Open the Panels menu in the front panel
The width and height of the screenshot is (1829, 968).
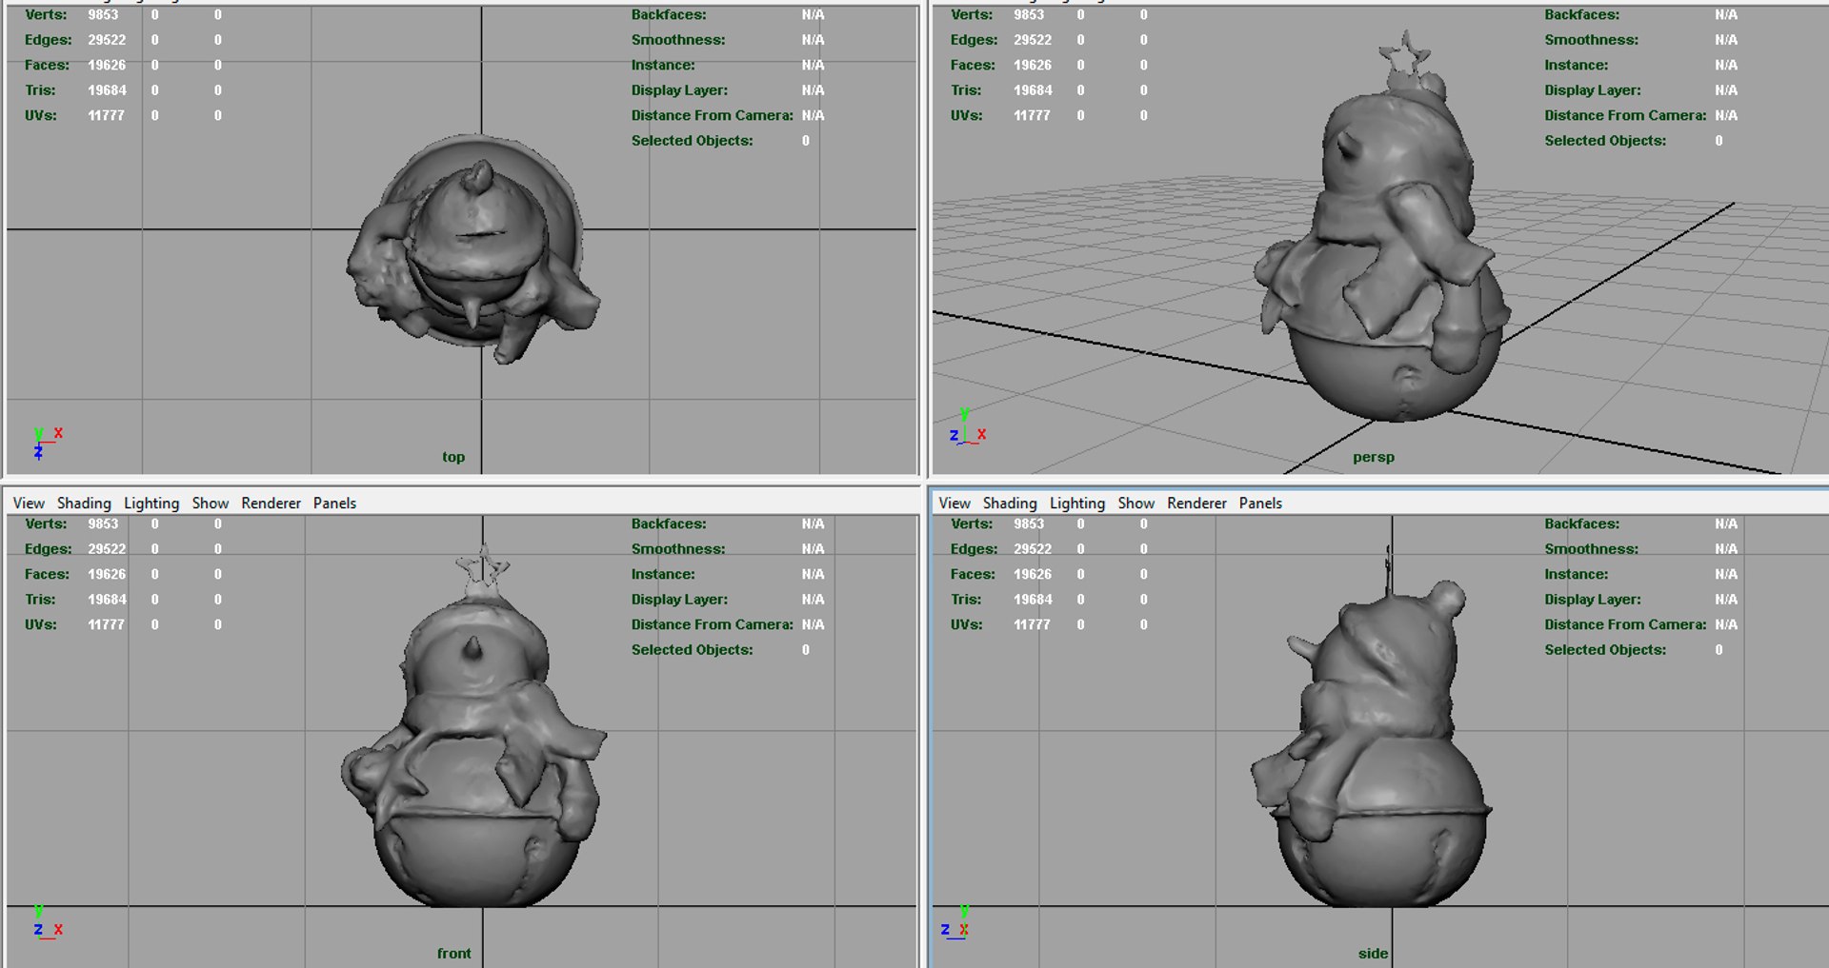(334, 503)
